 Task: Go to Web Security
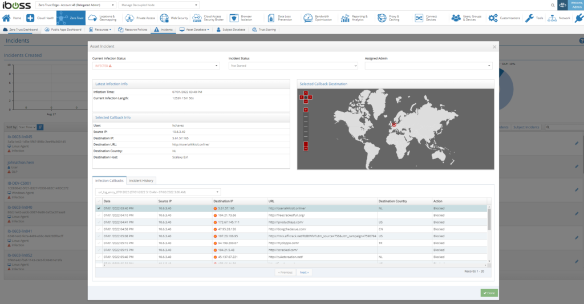pos(173,18)
